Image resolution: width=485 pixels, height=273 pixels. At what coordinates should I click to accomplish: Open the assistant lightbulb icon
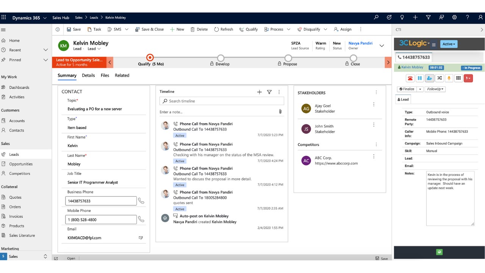tap(402, 17)
